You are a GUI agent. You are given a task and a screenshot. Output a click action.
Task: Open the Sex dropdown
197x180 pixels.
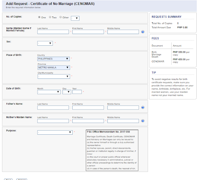(x=45, y=43)
